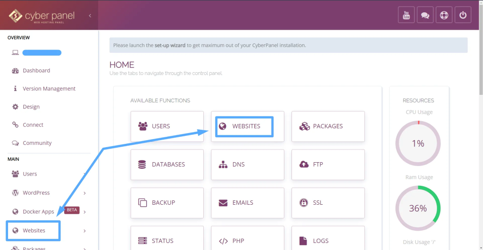The image size is (483, 250).
Task: Click the CPU Usage 1% gauge
Action: click(418, 143)
